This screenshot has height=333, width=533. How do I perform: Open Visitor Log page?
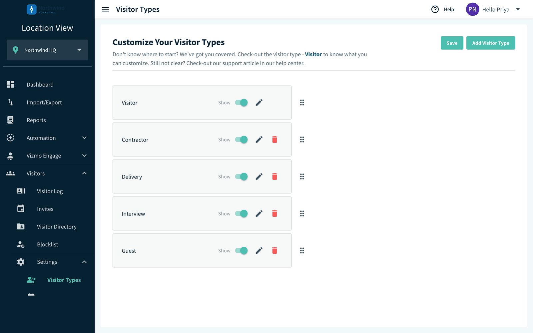[47, 191]
